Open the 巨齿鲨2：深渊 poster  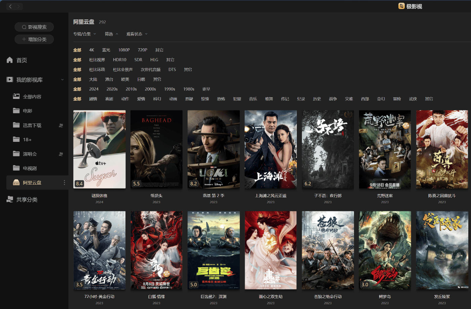[214, 250]
